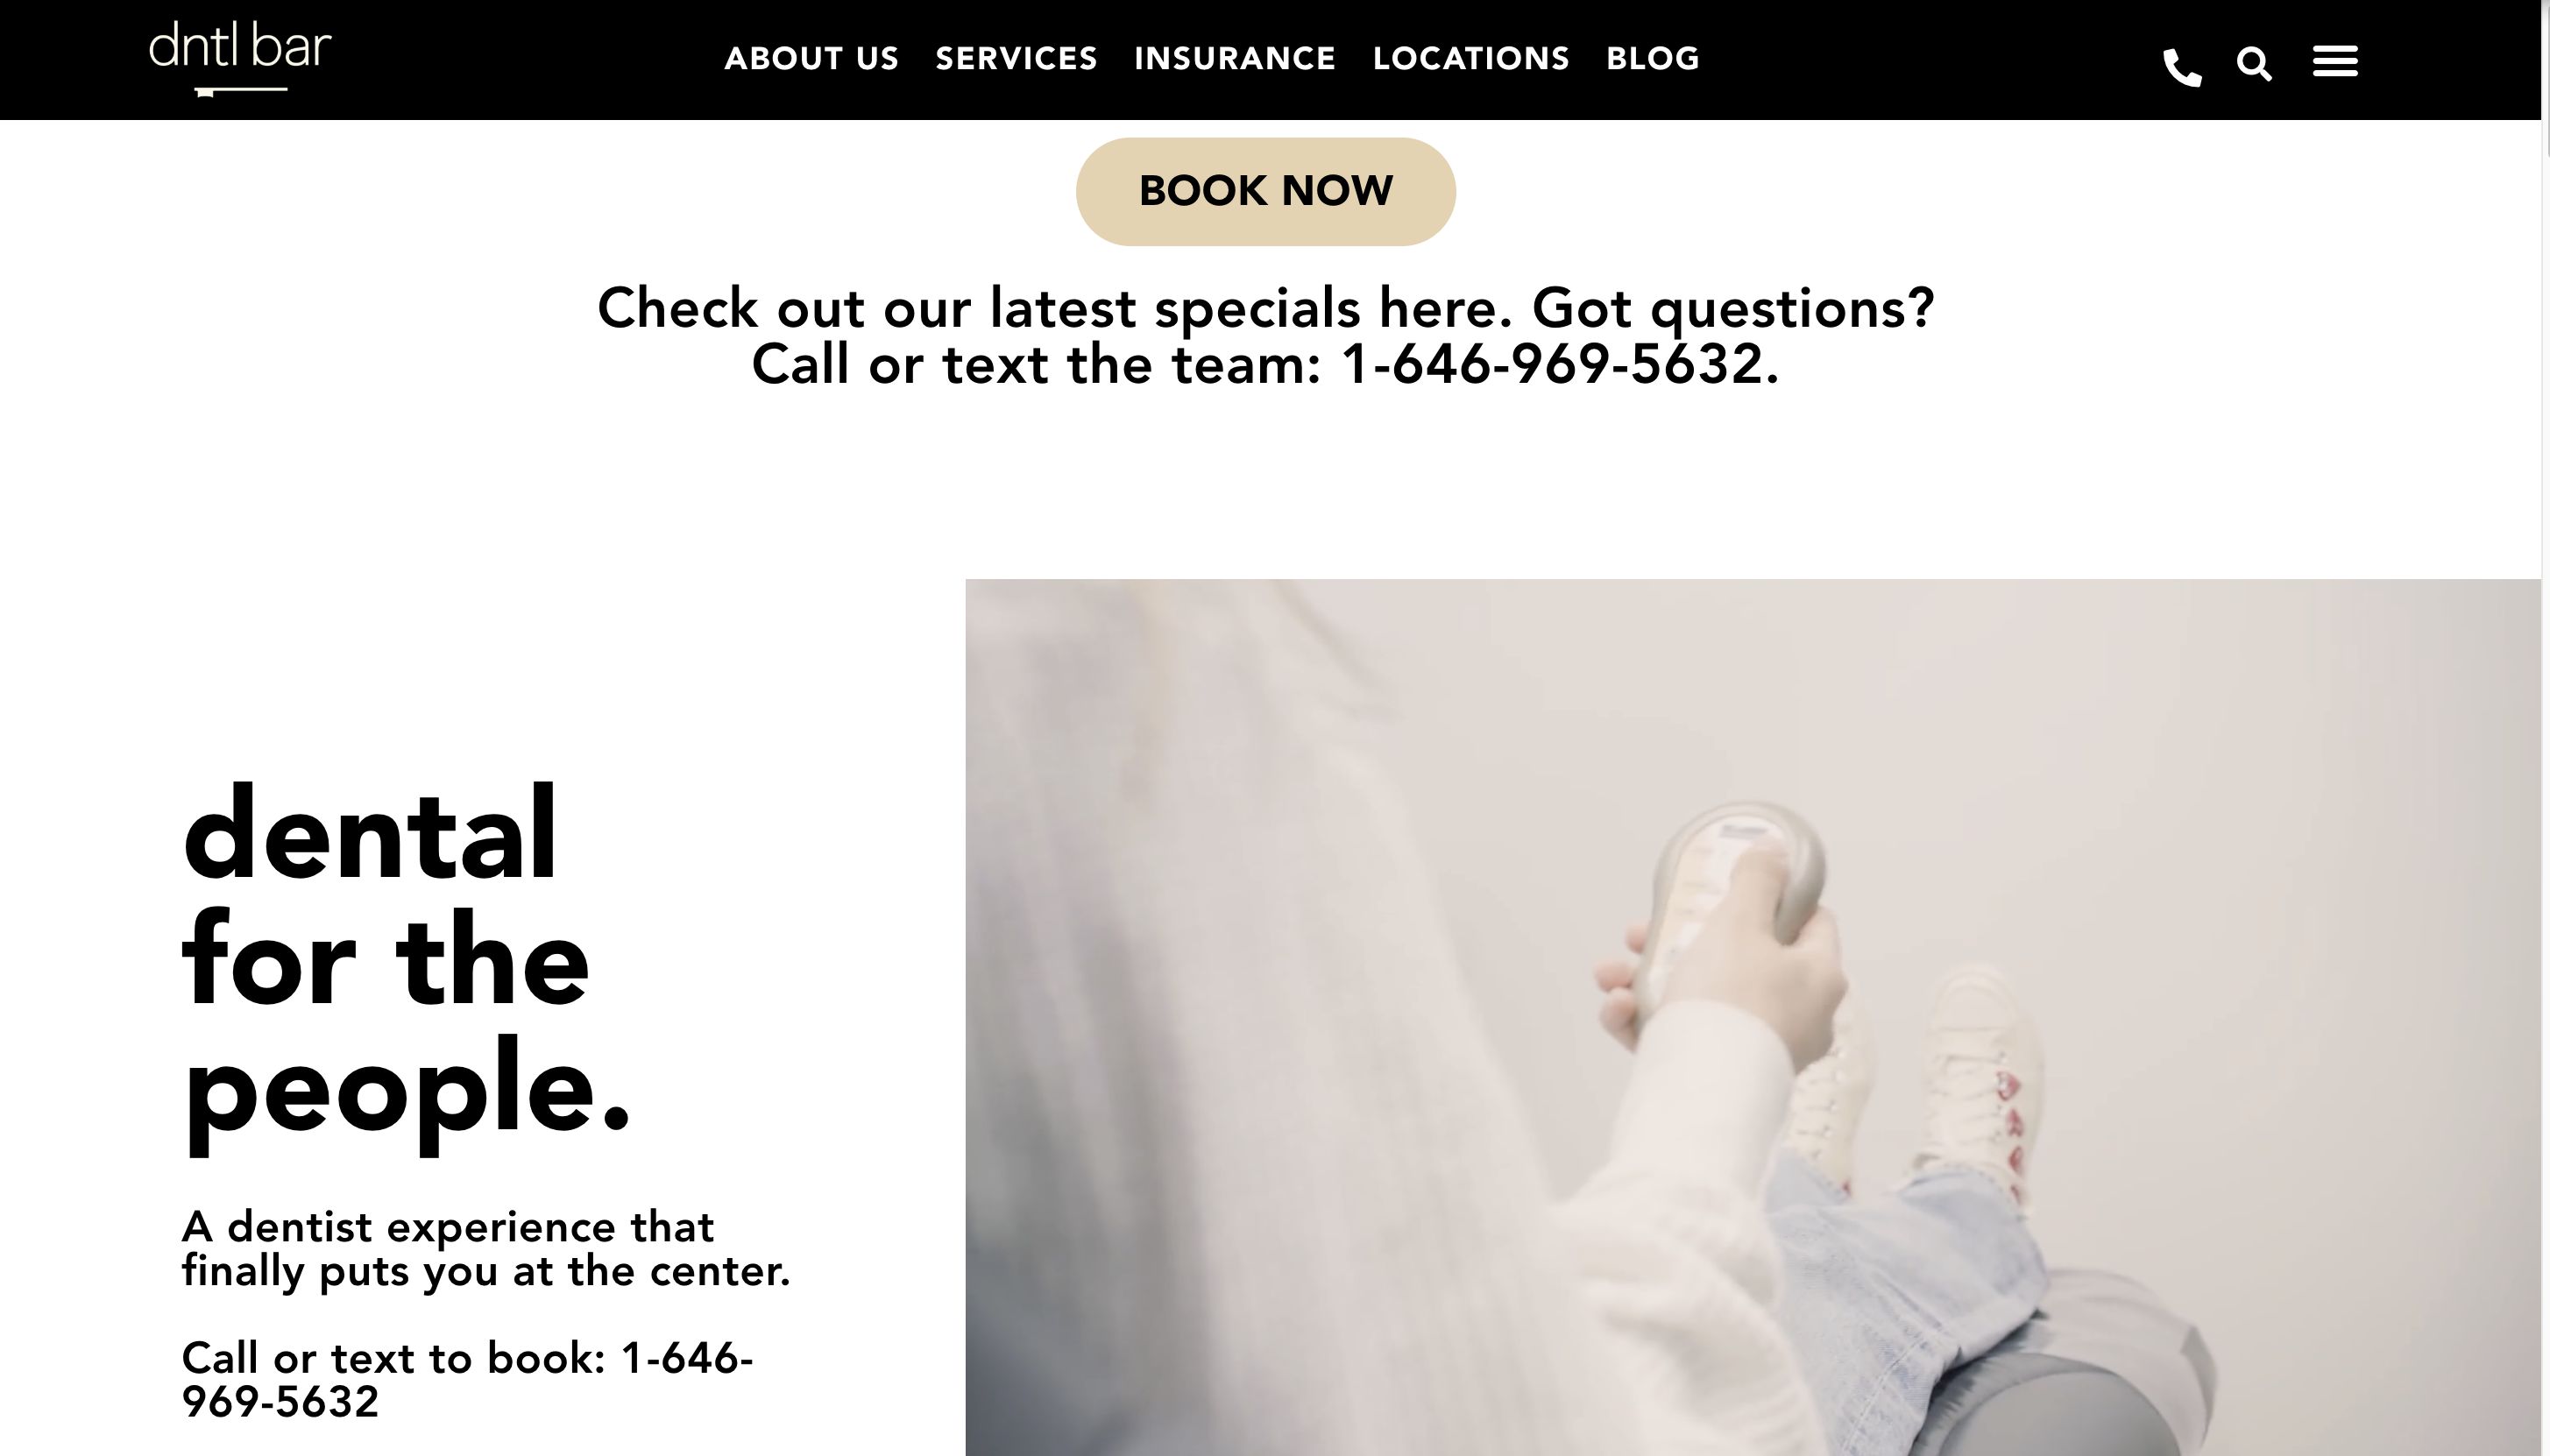Follow the "Check out our latest specials here" link
Viewport: 2550px width, 1456px height.
click(1055, 308)
